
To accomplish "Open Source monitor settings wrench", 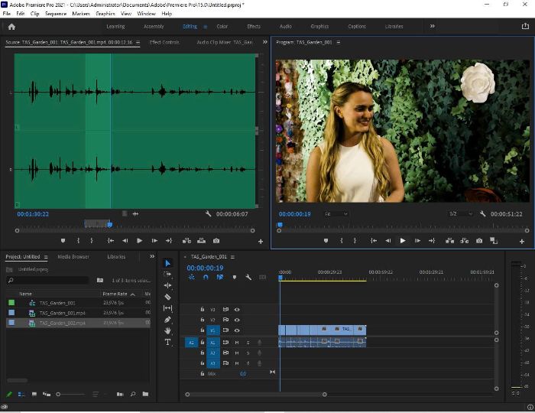I will (x=208, y=213).
